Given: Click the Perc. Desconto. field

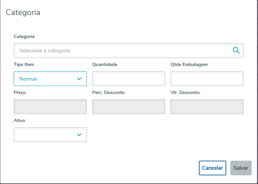Looking at the screenshot, I should tap(128, 107).
